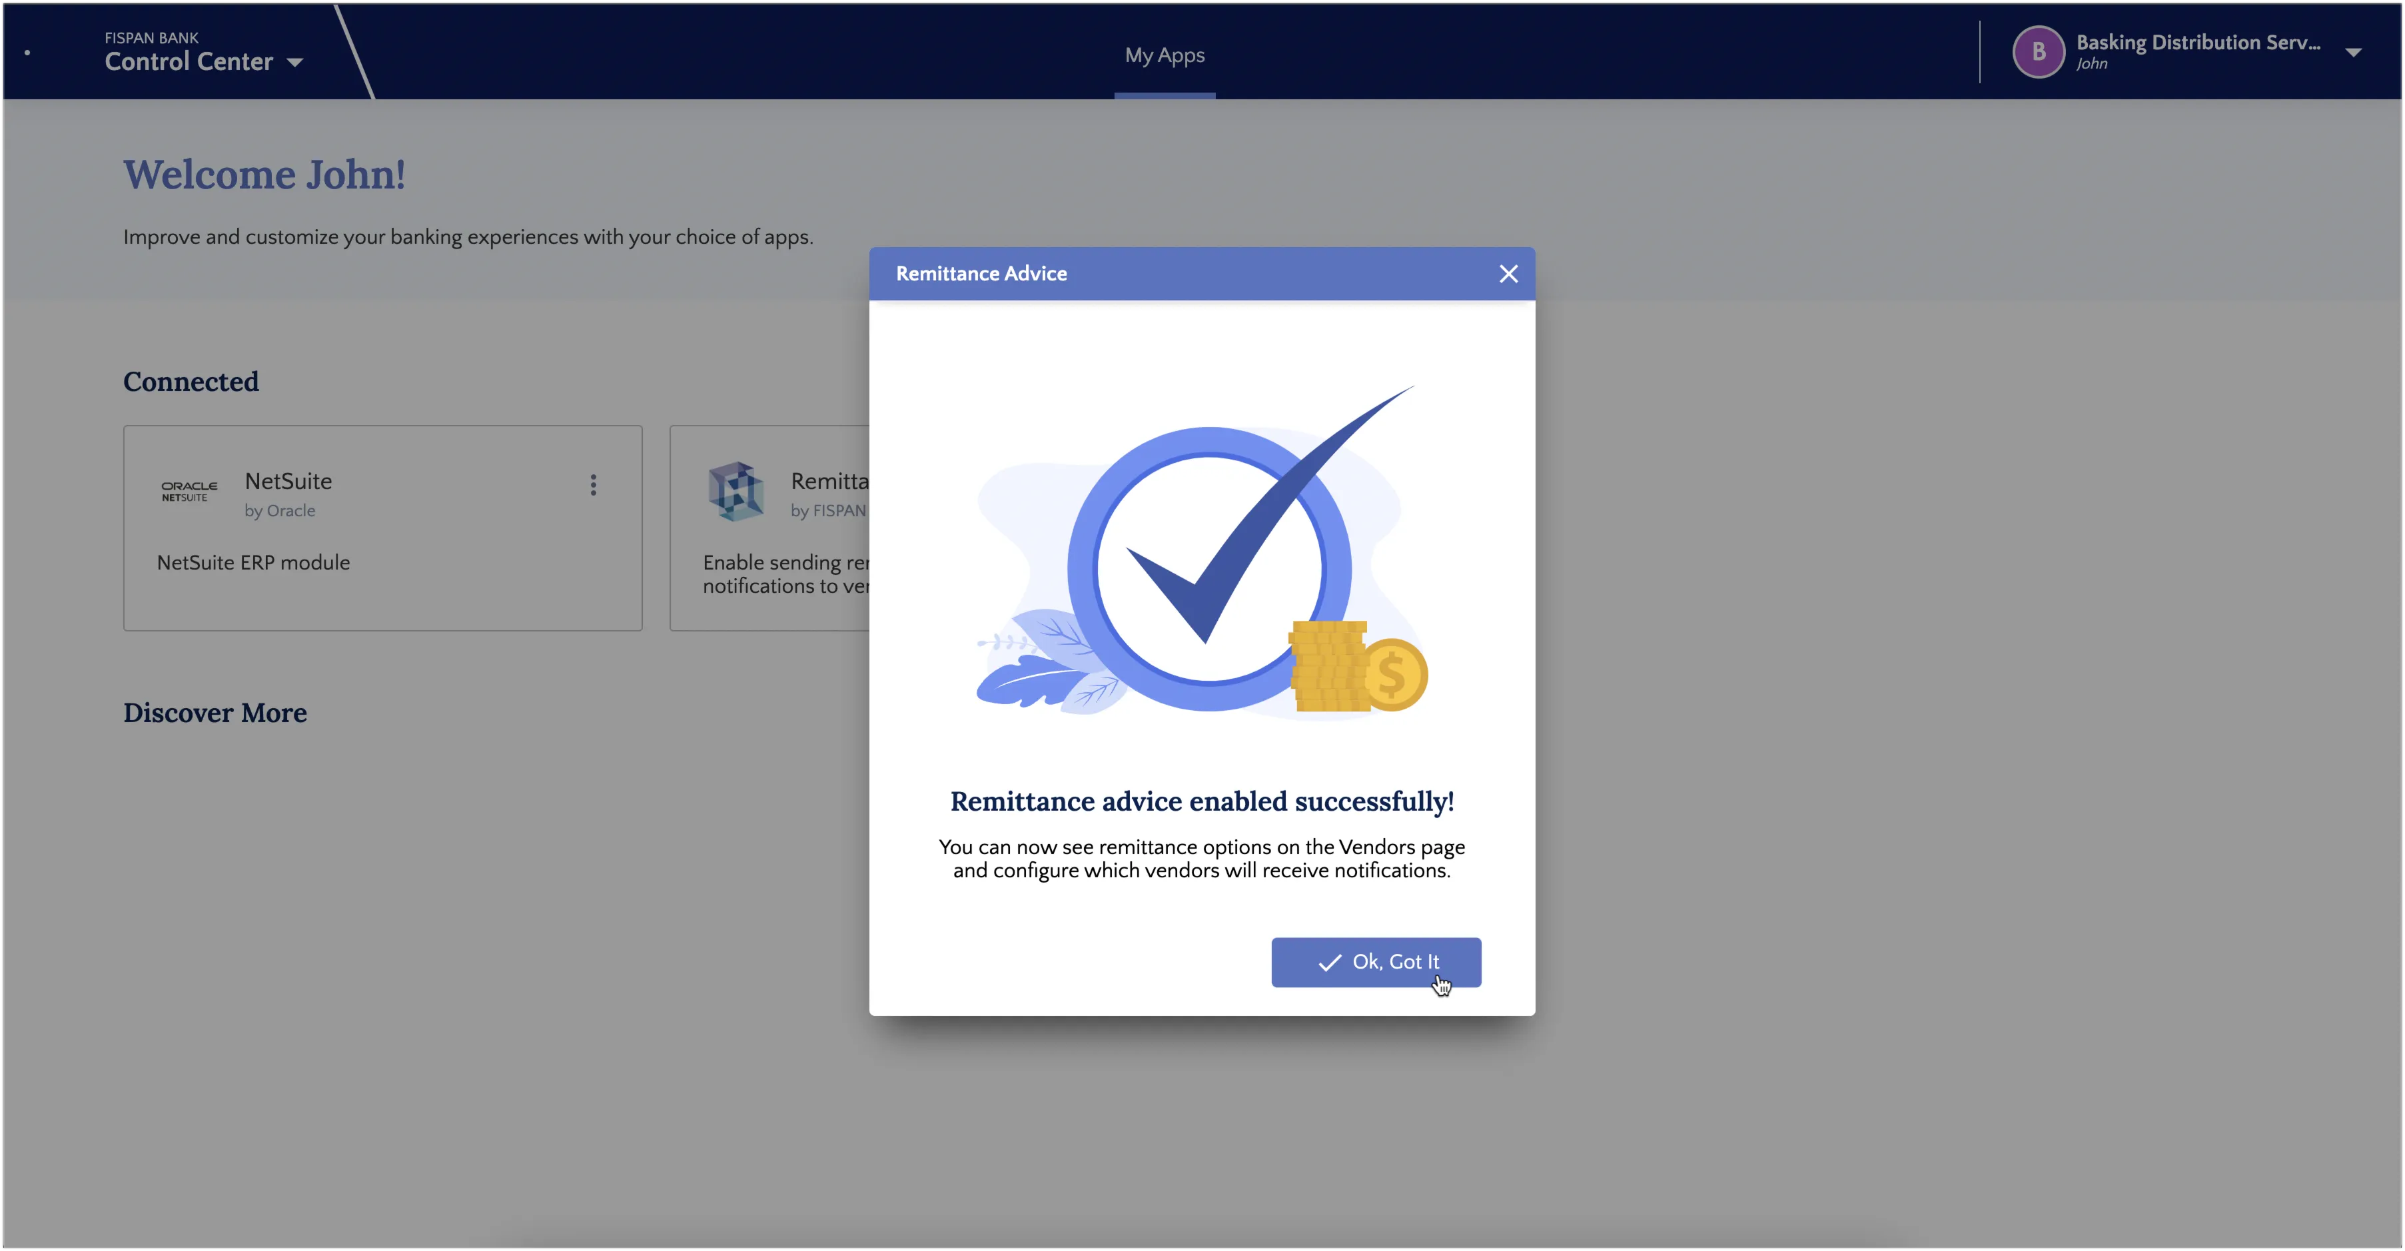Click the Welcome John! heading
2405x1251 pixels.
[264, 175]
